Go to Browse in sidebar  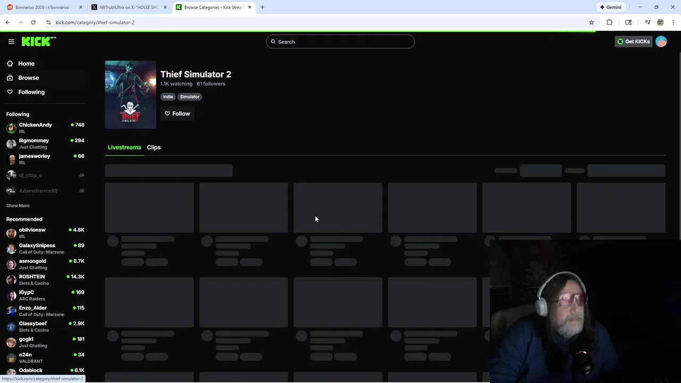click(28, 78)
